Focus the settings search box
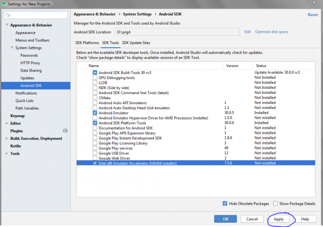323x227 pixels. click(36, 15)
